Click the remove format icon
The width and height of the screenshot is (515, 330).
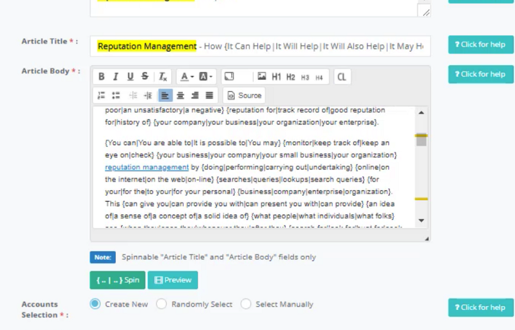click(x=163, y=77)
